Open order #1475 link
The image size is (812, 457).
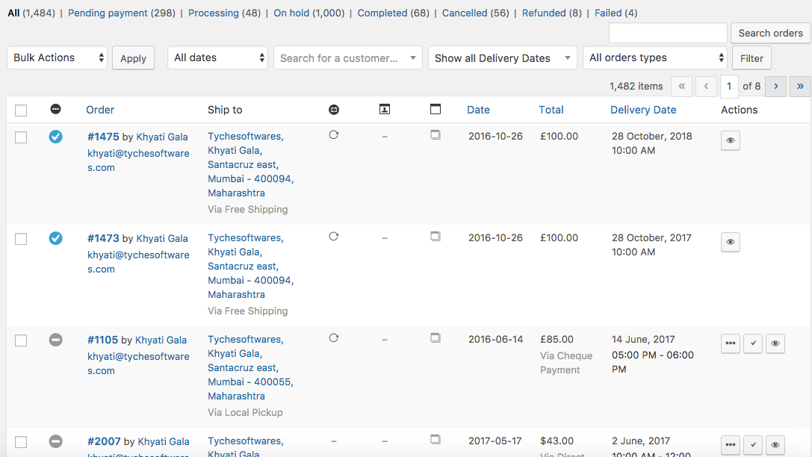tap(103, 137)
